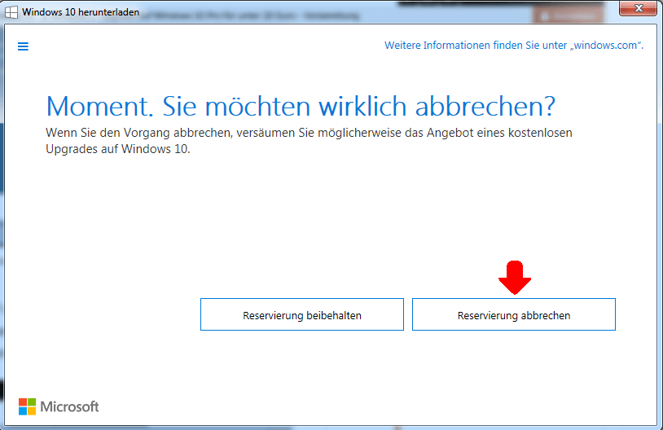Click 'Reservierung beibehalten' button
663x430 pixels.
(x=302, y=314)
